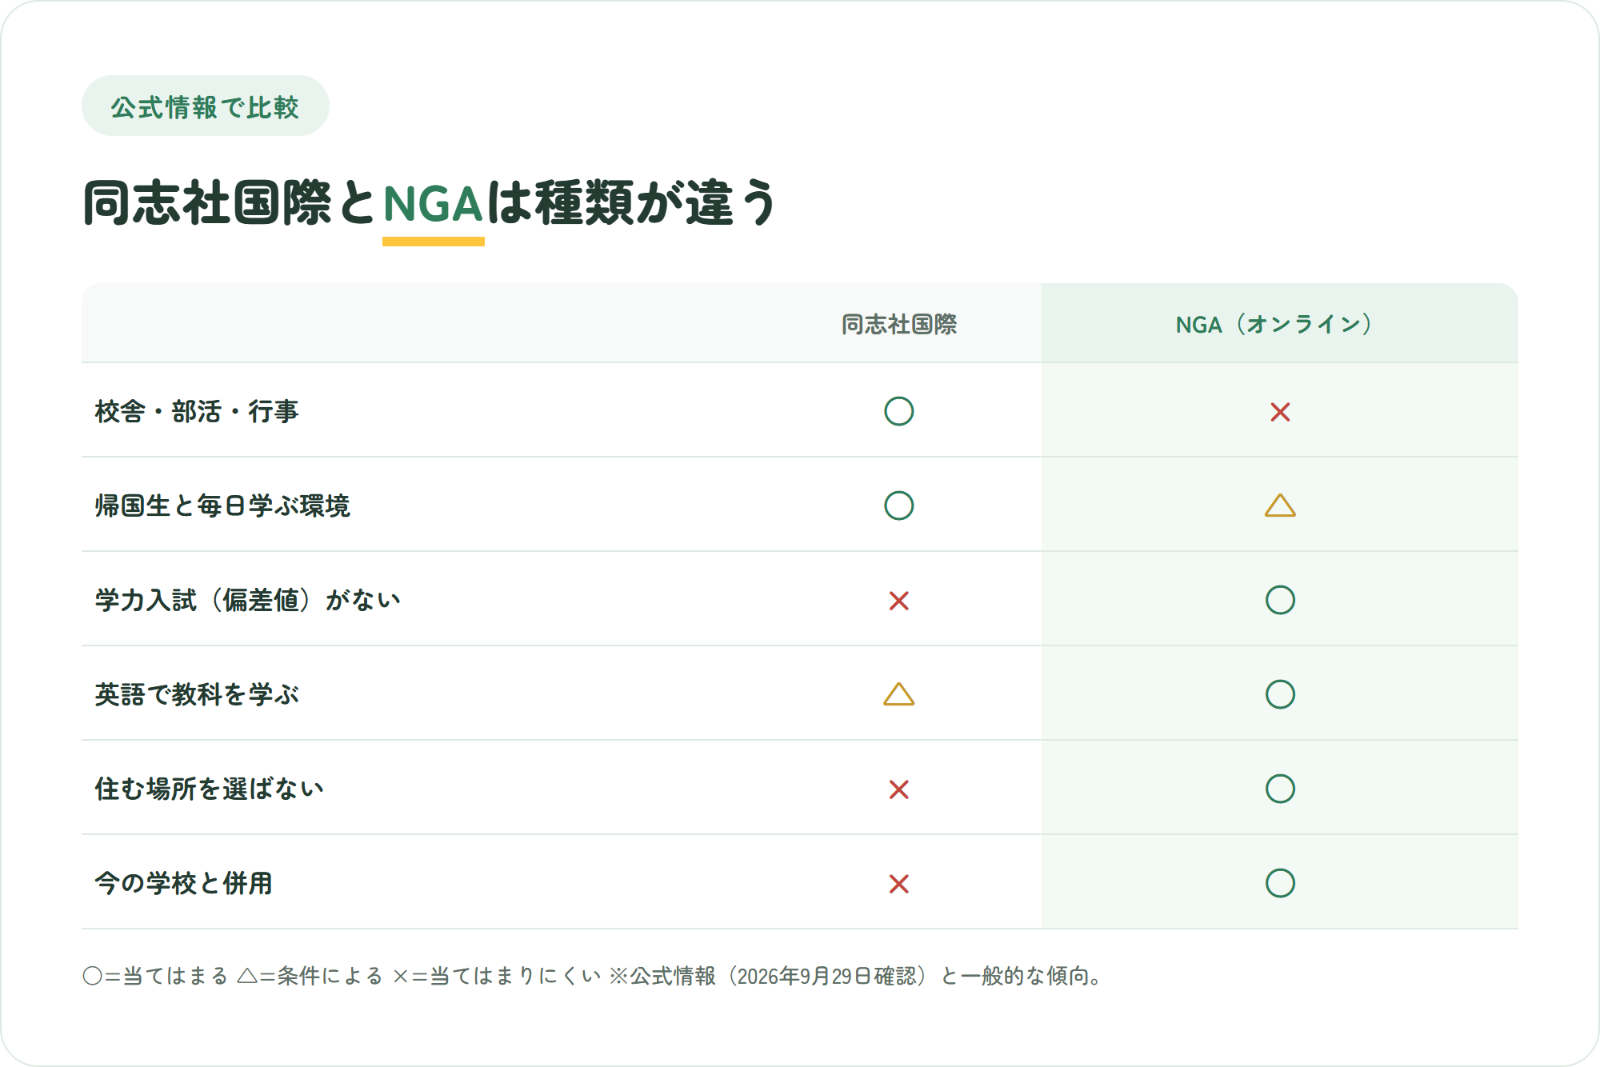Click the triangle for 帰国生と毎日学ぶ環境 under NGA
This screenshot has width=1600, height=1067.
point(1280,506)
